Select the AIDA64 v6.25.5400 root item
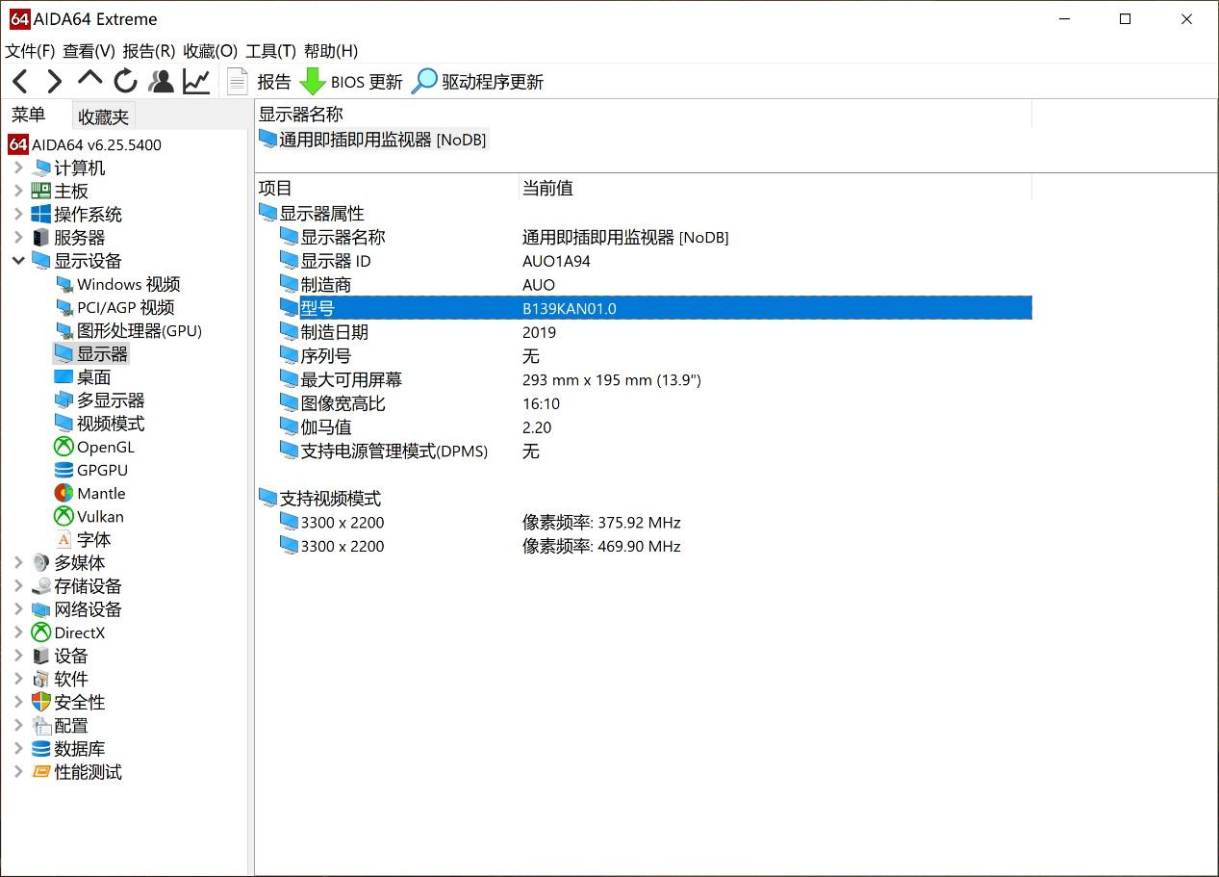Image resolution: width=1219 pixels, height=877 pixels. click(x=85, y=144)
